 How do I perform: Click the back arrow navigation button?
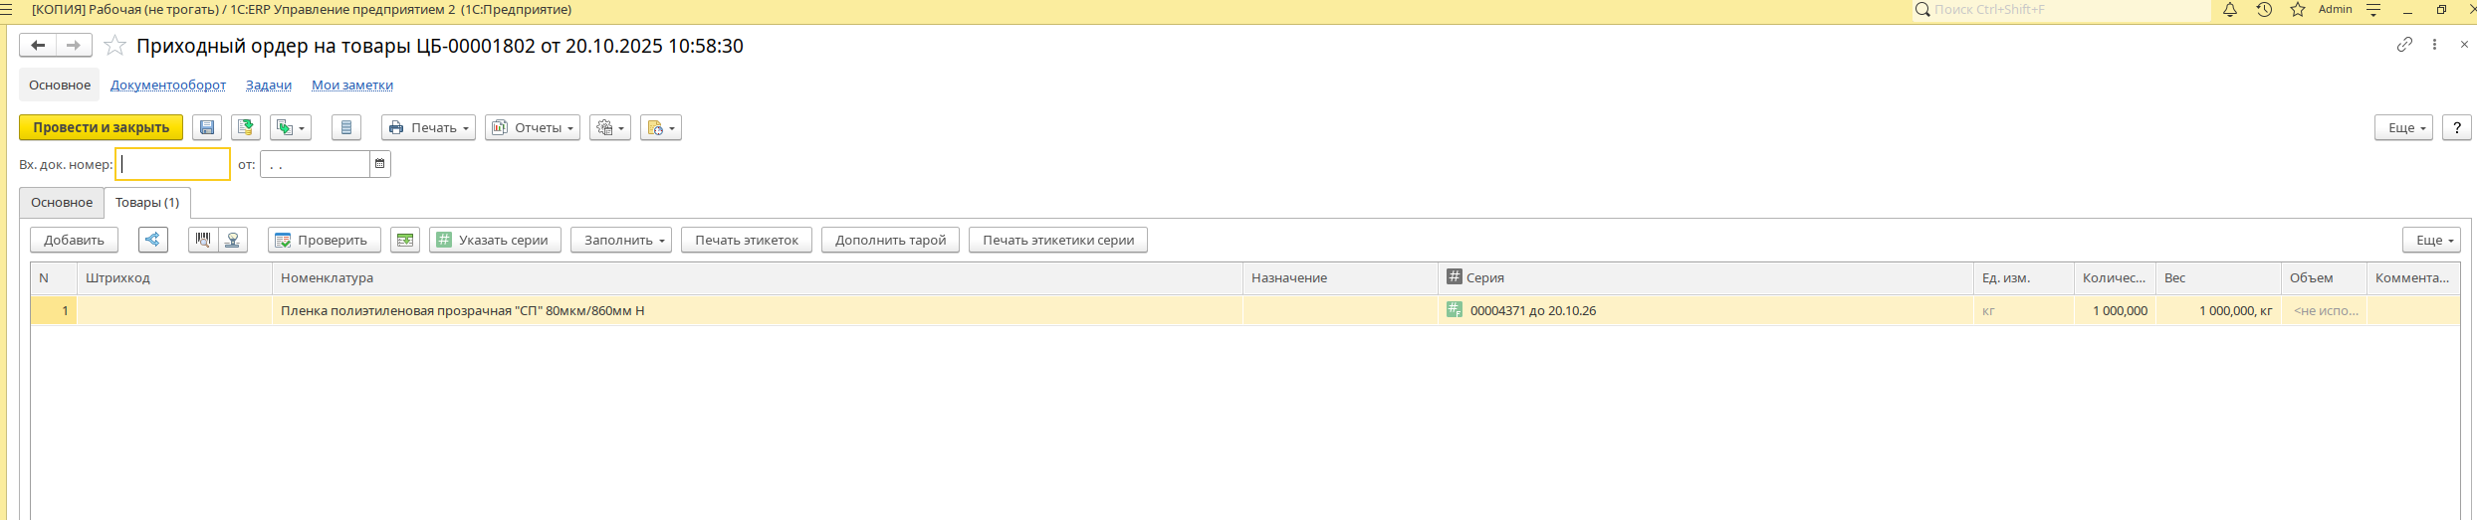38,46
